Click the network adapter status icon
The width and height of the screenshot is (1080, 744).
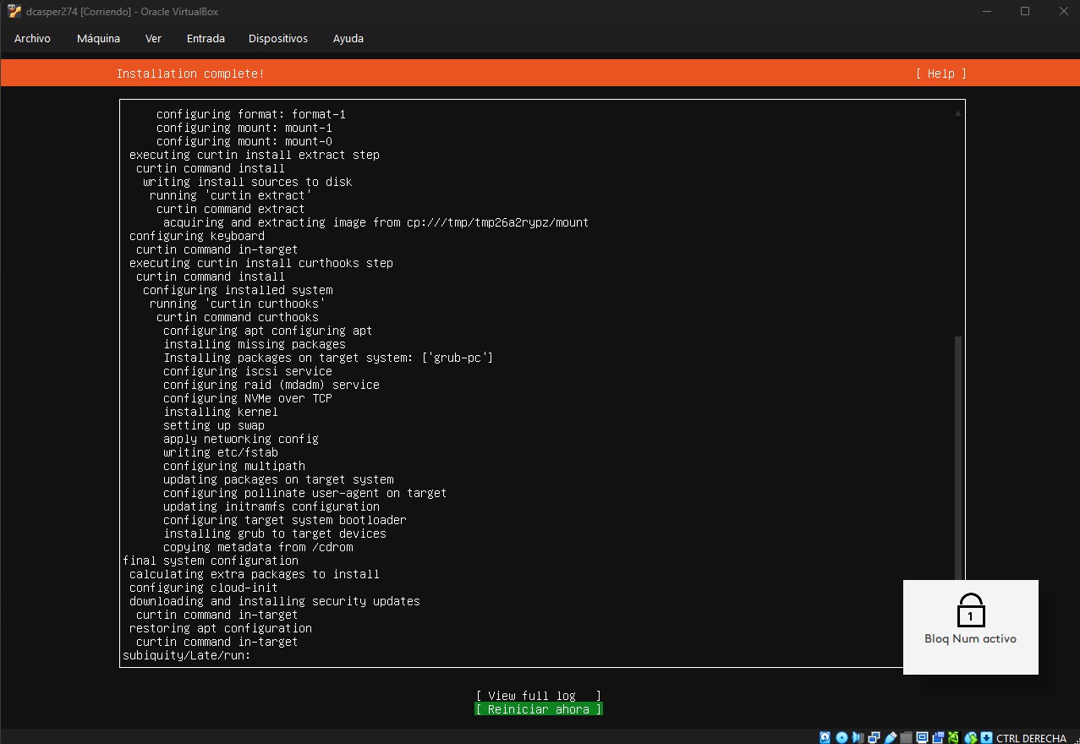[x=874, y=737]
